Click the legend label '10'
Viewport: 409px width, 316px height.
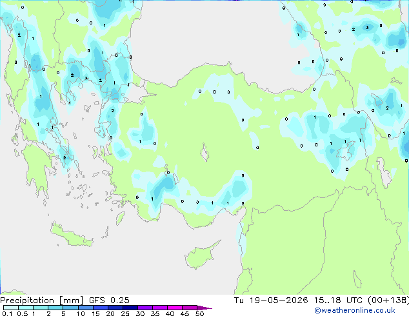(81, 313)
